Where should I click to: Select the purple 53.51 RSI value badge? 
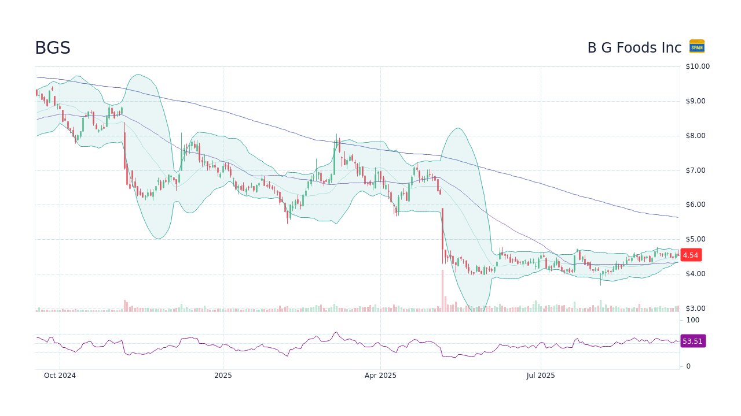coord(692,341)
